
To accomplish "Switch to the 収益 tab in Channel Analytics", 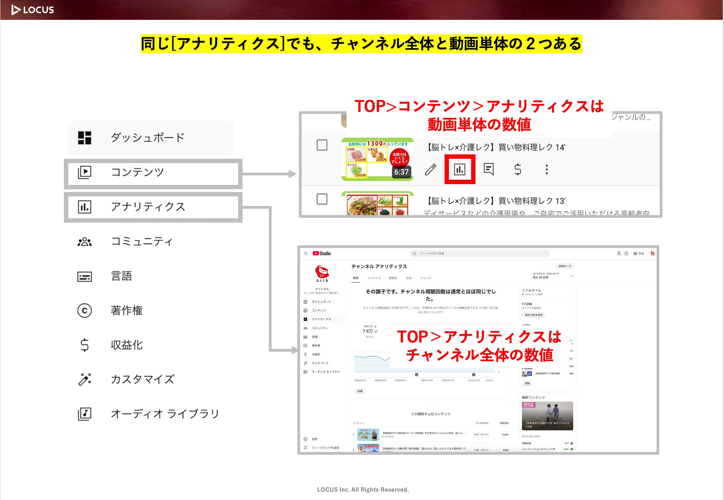I will coord(409,278).
